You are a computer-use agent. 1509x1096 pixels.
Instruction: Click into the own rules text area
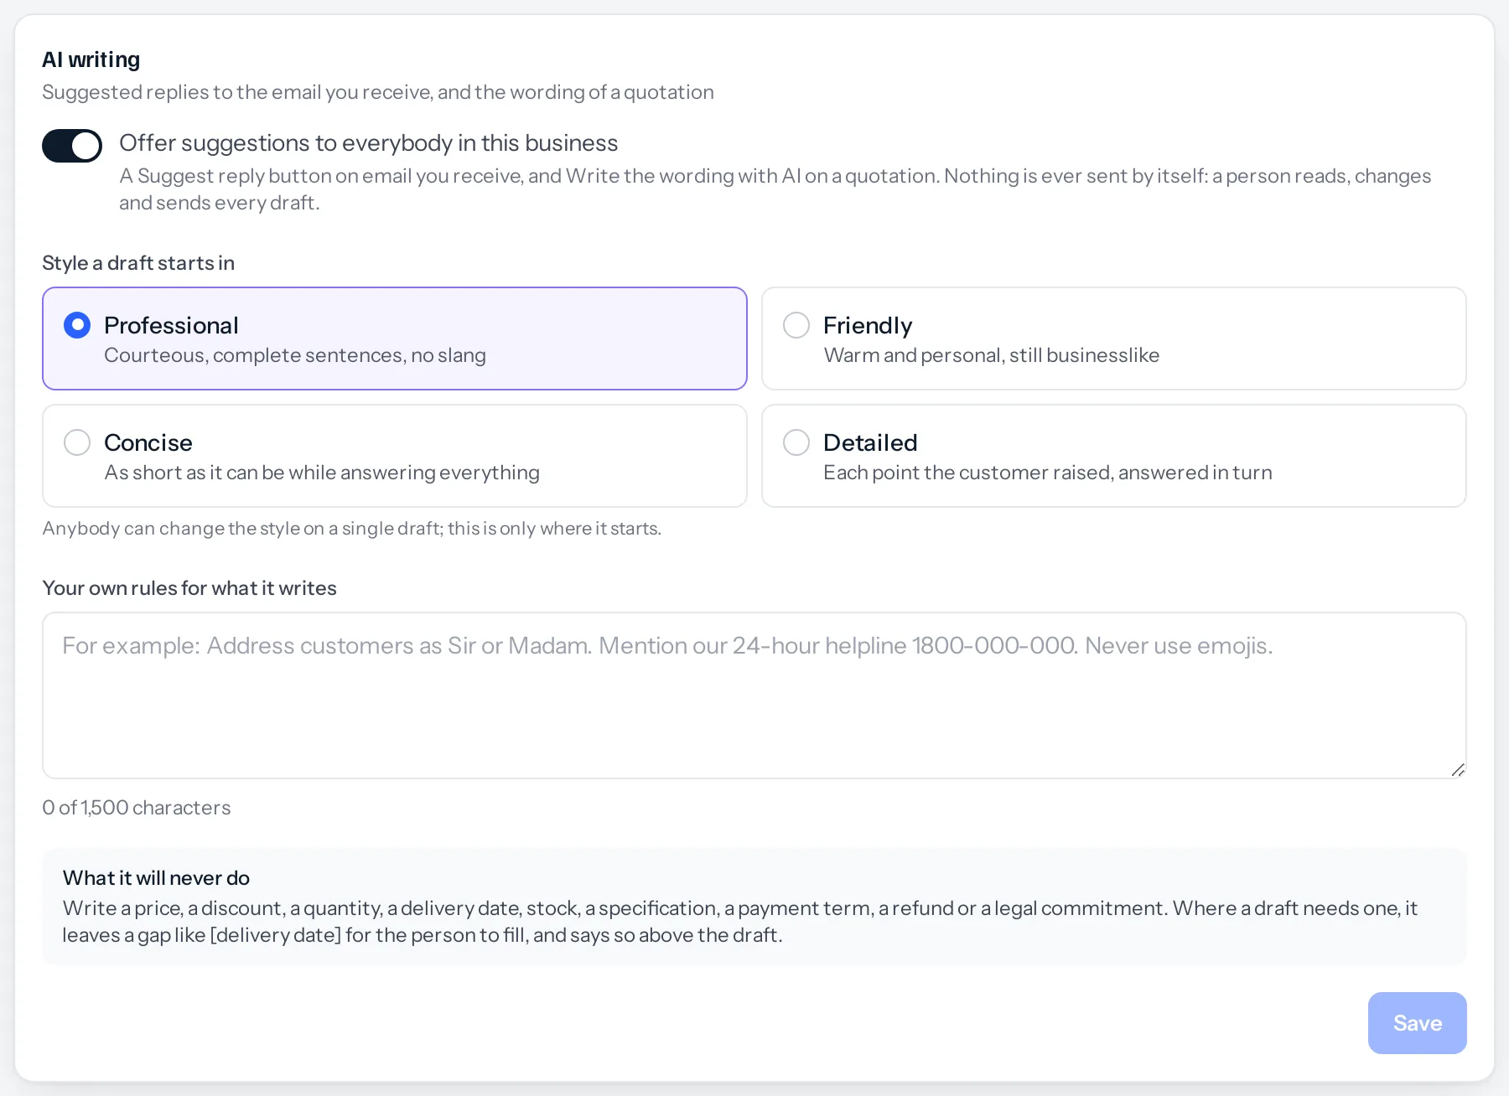(x=754, y=695)
